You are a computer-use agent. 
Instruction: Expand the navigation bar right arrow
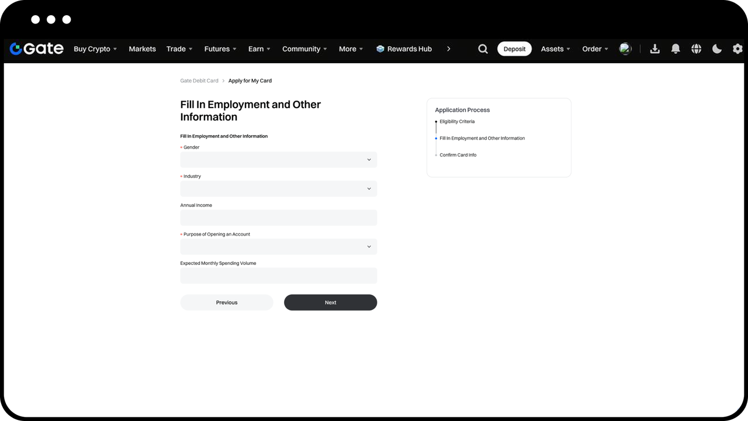click(448, 49)
